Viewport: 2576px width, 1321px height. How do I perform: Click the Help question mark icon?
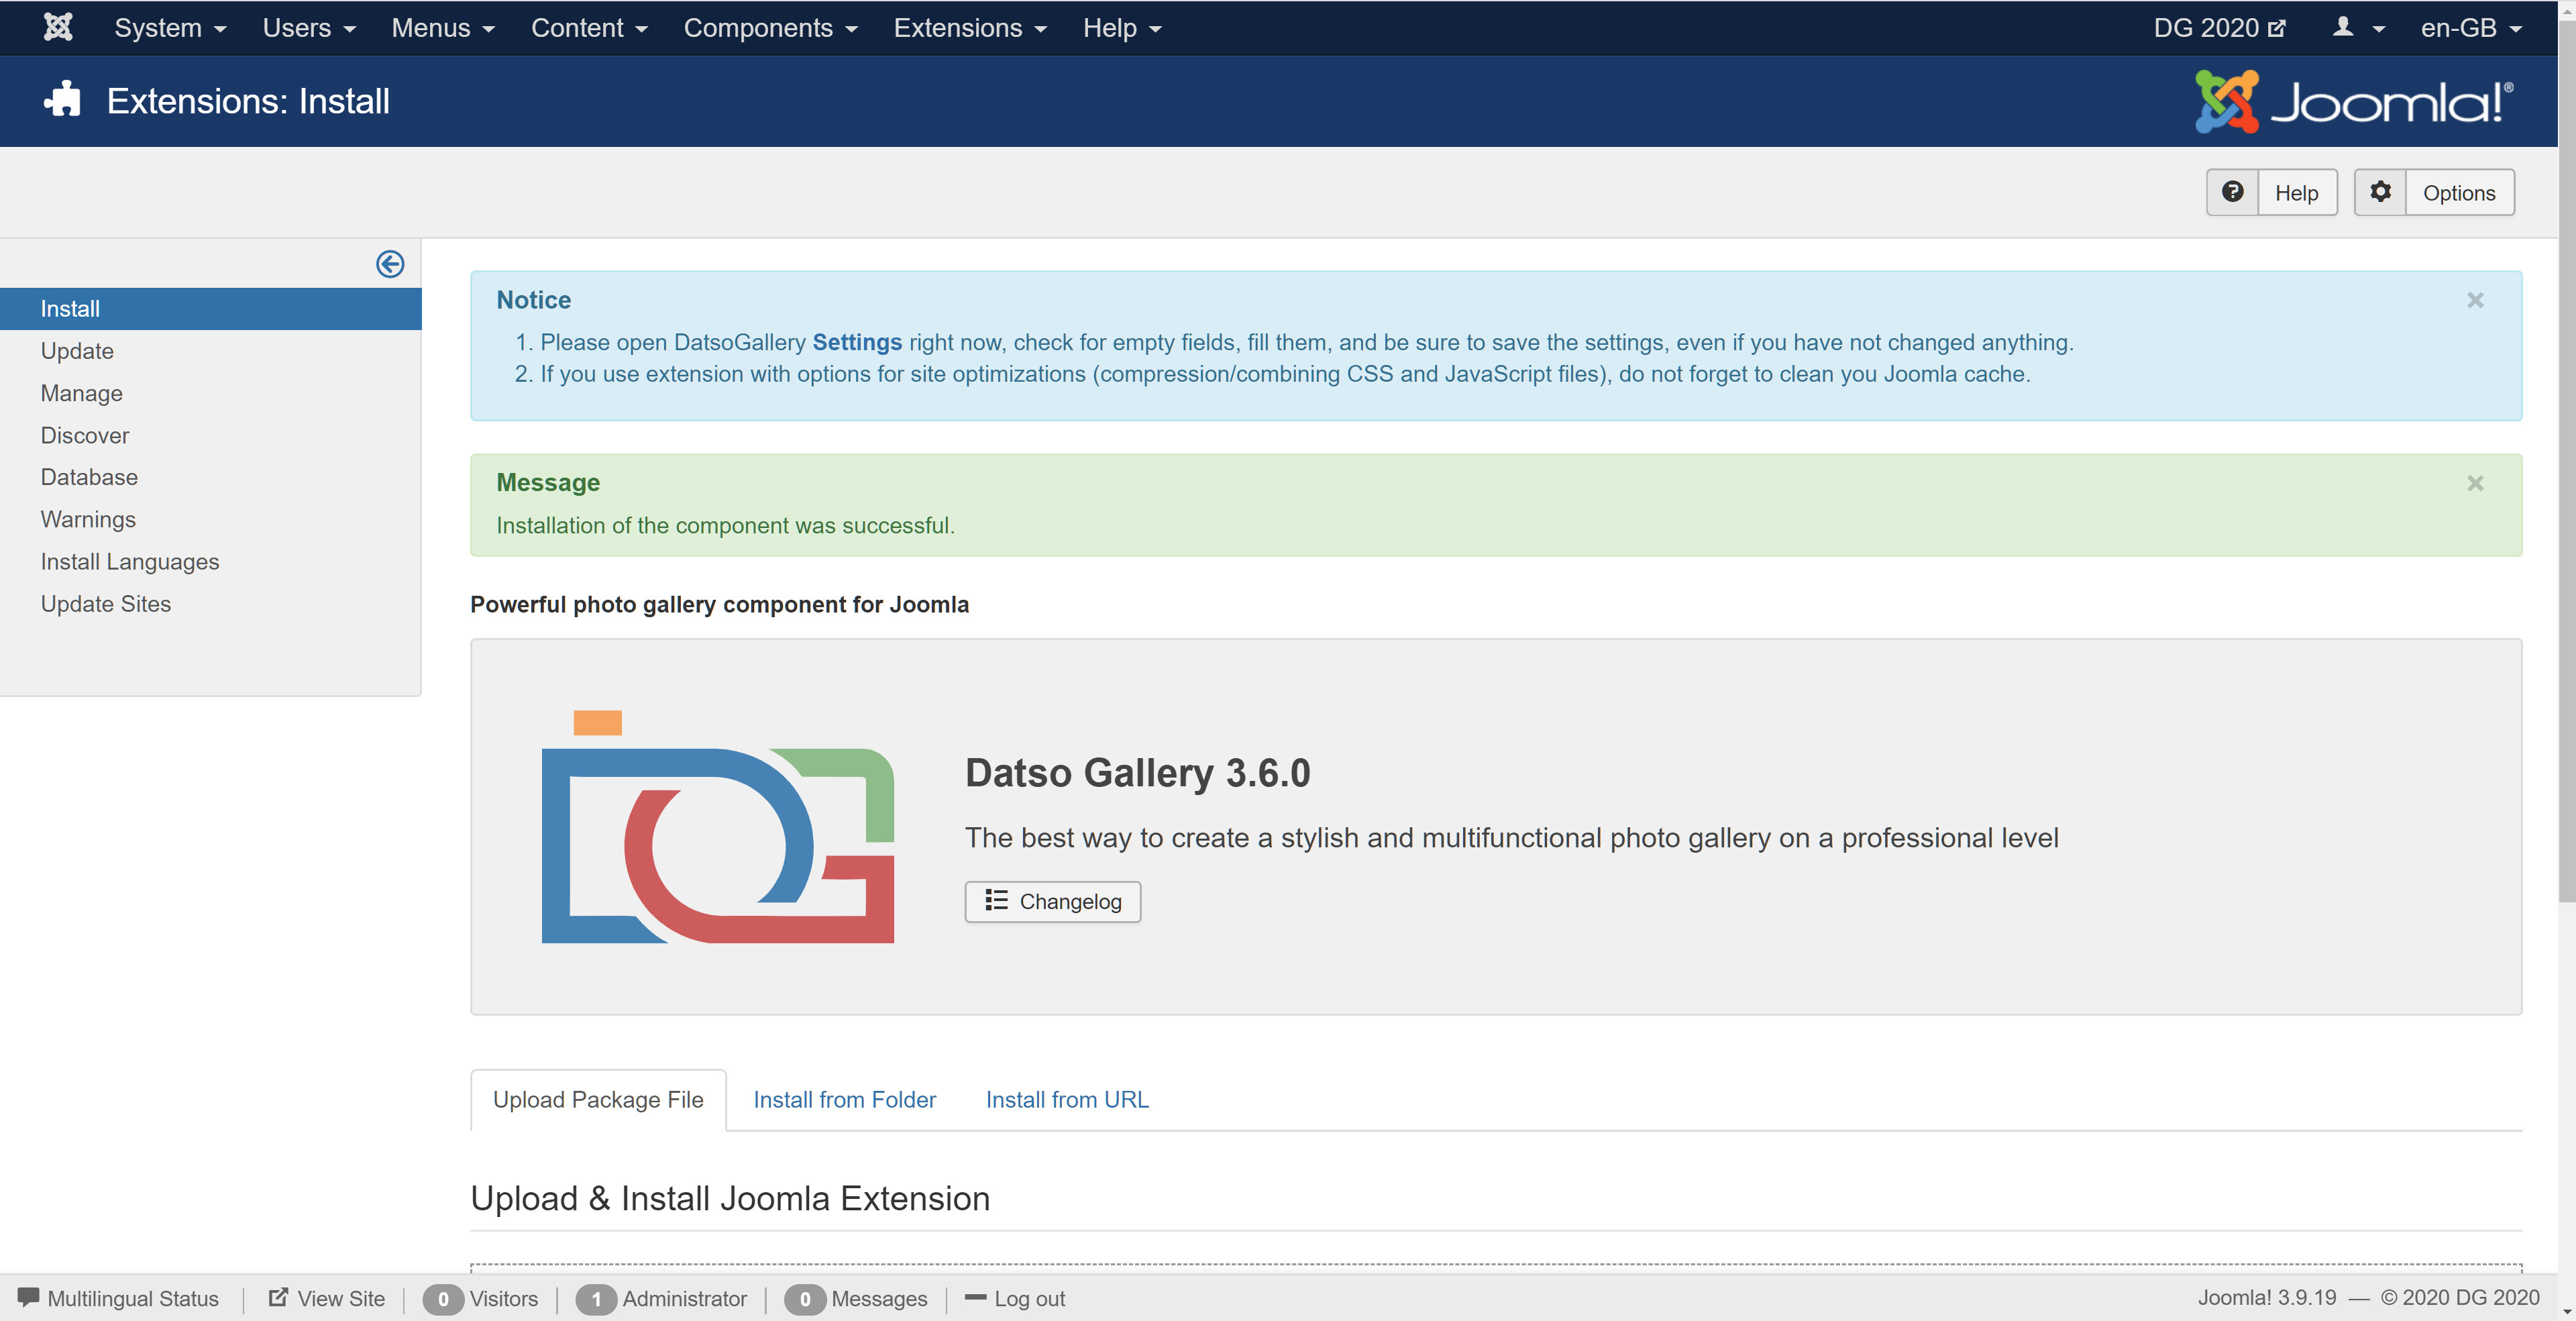(x=2232, y=192)
